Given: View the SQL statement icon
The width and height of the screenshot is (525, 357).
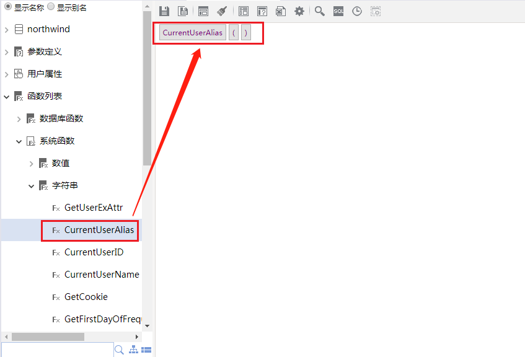Looking at the screenshot, I should point(338,11).
